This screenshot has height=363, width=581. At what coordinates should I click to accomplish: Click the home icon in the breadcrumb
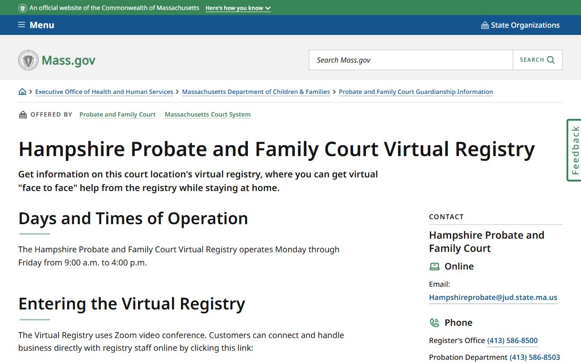pyautogui.click(x=22, y=92)
